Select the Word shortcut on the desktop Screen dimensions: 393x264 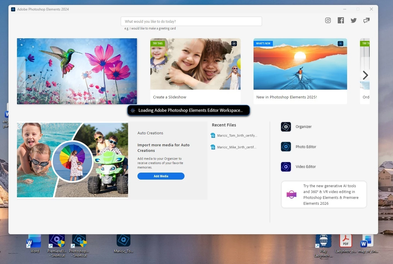pyautogui.click(x=35, y=244)
